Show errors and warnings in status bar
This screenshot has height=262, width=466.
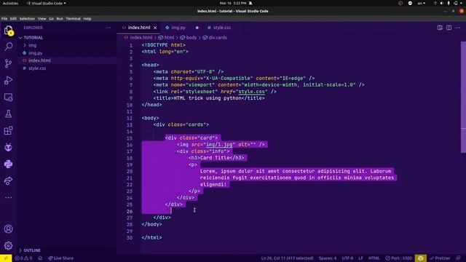[x=23, y=258]
